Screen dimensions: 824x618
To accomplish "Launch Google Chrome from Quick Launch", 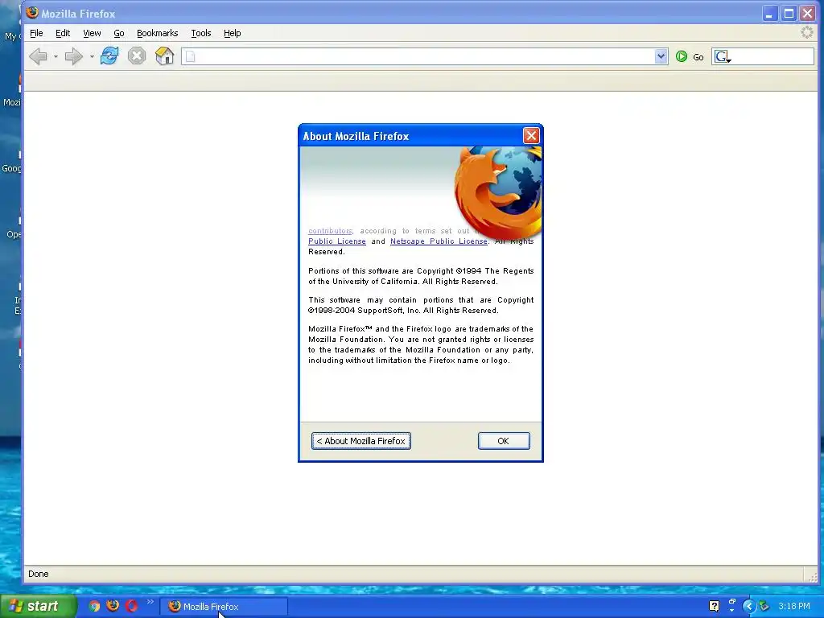I will click(94, 606).
